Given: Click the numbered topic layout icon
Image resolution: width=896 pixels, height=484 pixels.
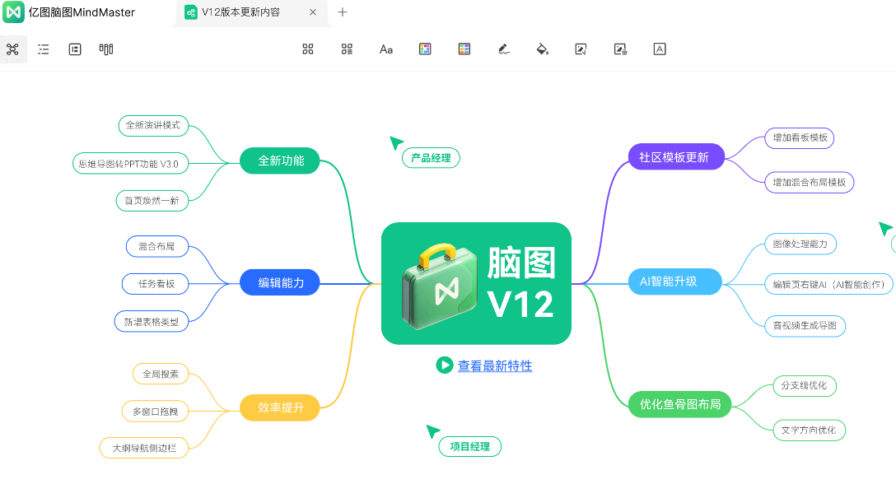Looking at the screenshot, I should click(346, 49).
